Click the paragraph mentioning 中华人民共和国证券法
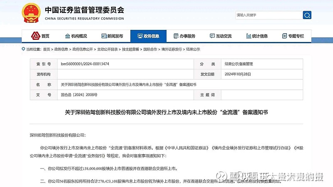 [166, 152]
